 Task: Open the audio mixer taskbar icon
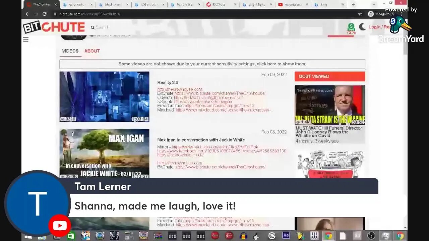[x=314, y=236]
